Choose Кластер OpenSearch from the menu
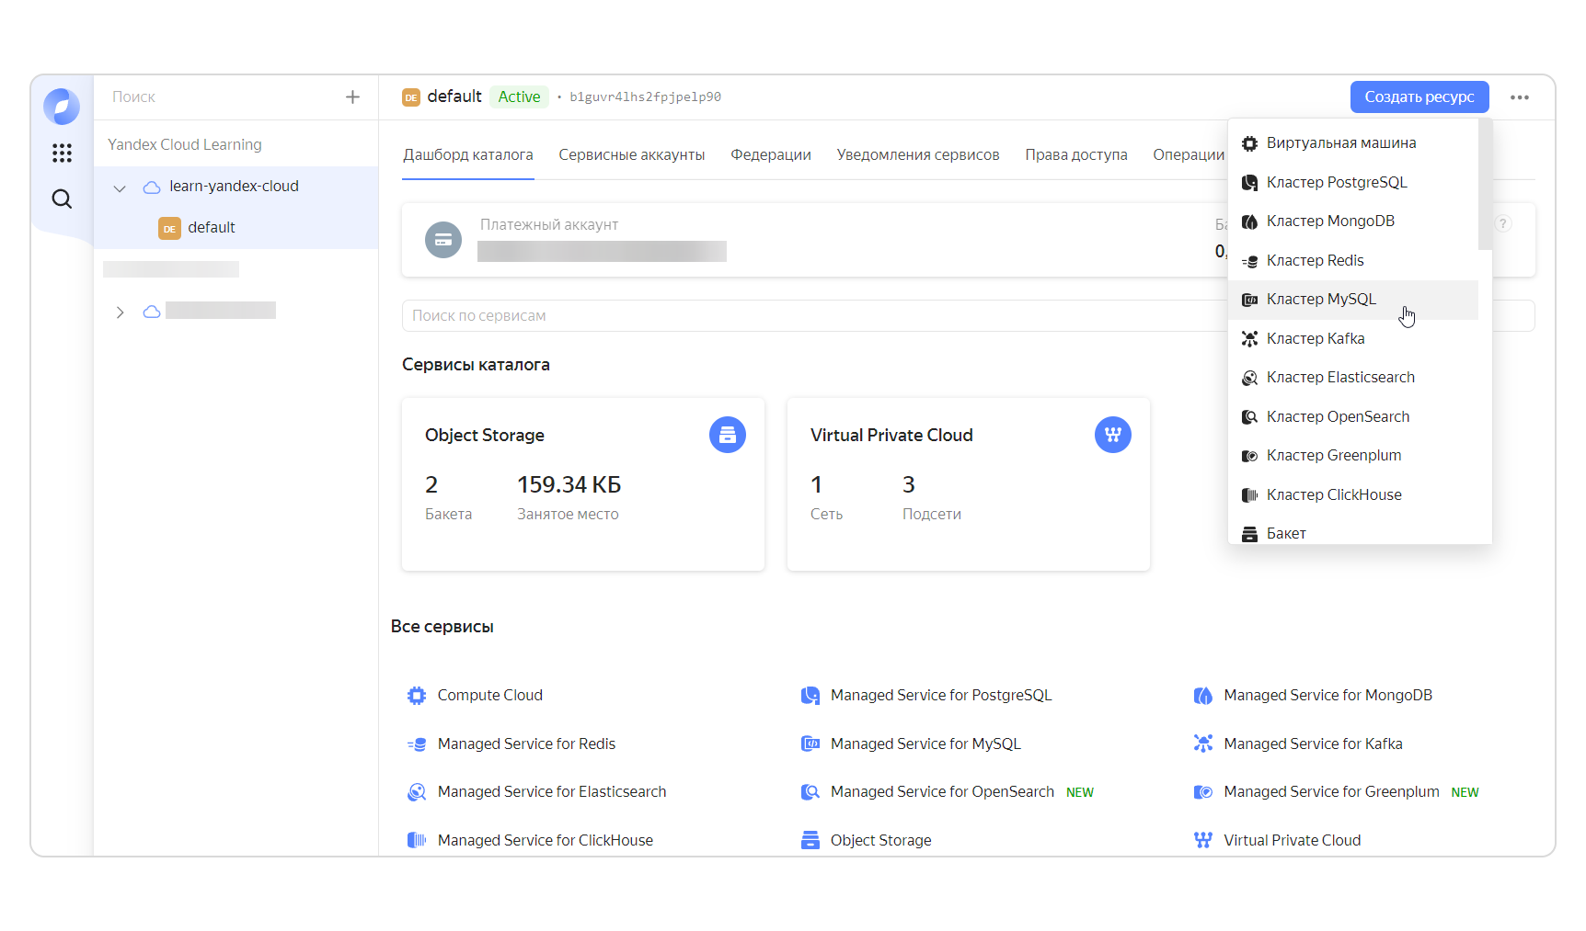Screen dimensions: 1586x931 1353,417
